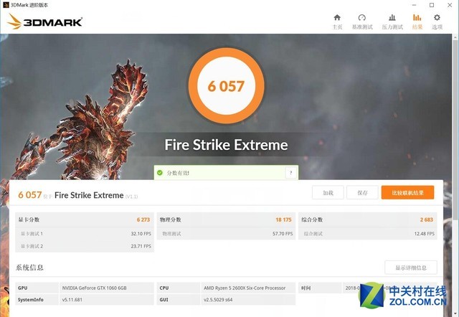The width and height of the screenshot is (459, 317).
Task: Click the show detailed info (显示详细信息) button
Action: 411,268
